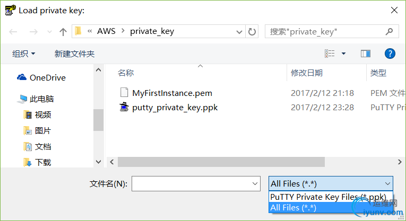Refresh the private_key folder view
The width and height of the screenshot is (406, 221).
252,32
